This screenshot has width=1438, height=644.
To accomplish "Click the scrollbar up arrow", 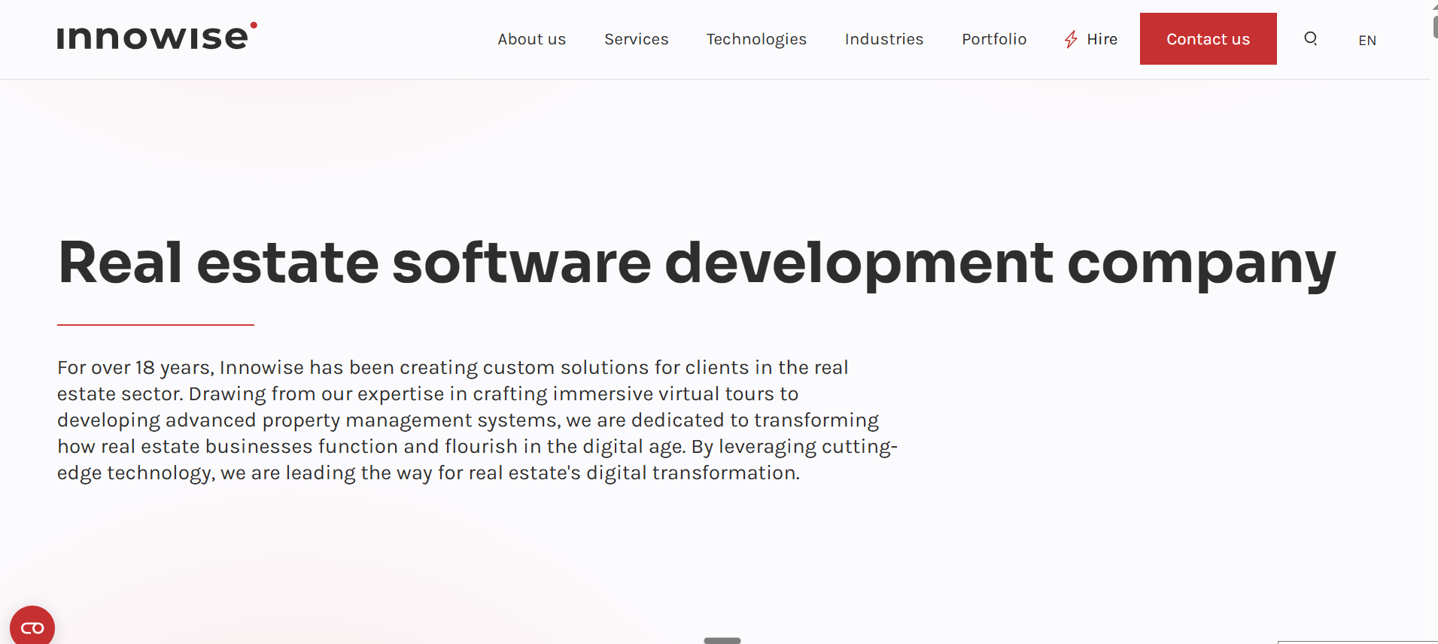I will [1434, 5].
